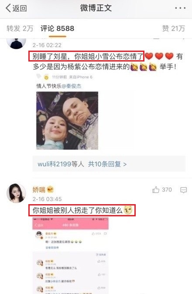
Task: Open the @秦俊杰 mention link
Action: tap(72, 86)
